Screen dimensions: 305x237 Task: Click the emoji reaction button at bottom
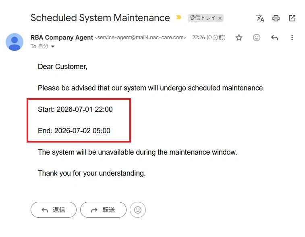tap(138, 210)
